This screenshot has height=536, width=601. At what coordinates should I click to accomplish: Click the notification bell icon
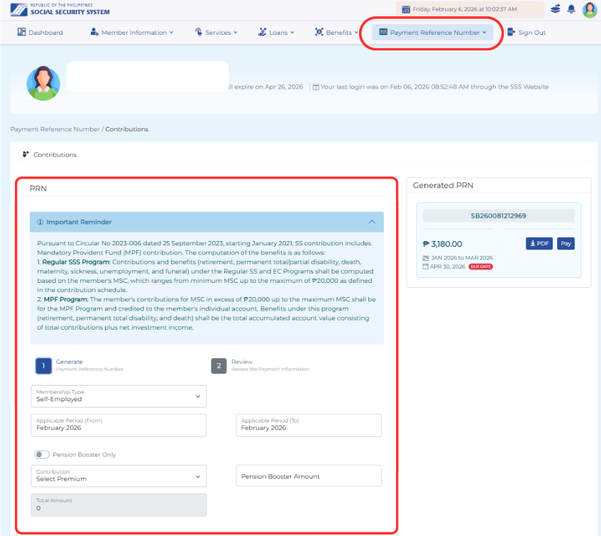tap(571, 9)
